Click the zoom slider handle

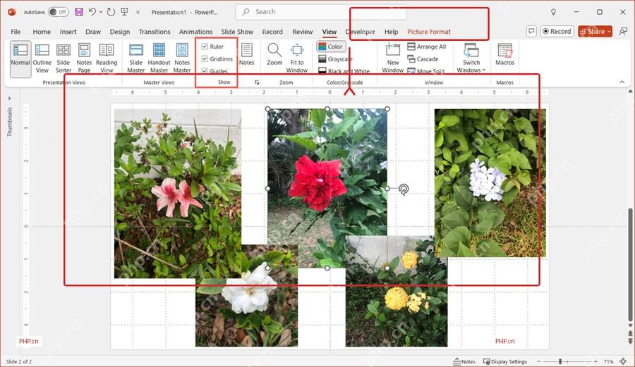[560, 361]
